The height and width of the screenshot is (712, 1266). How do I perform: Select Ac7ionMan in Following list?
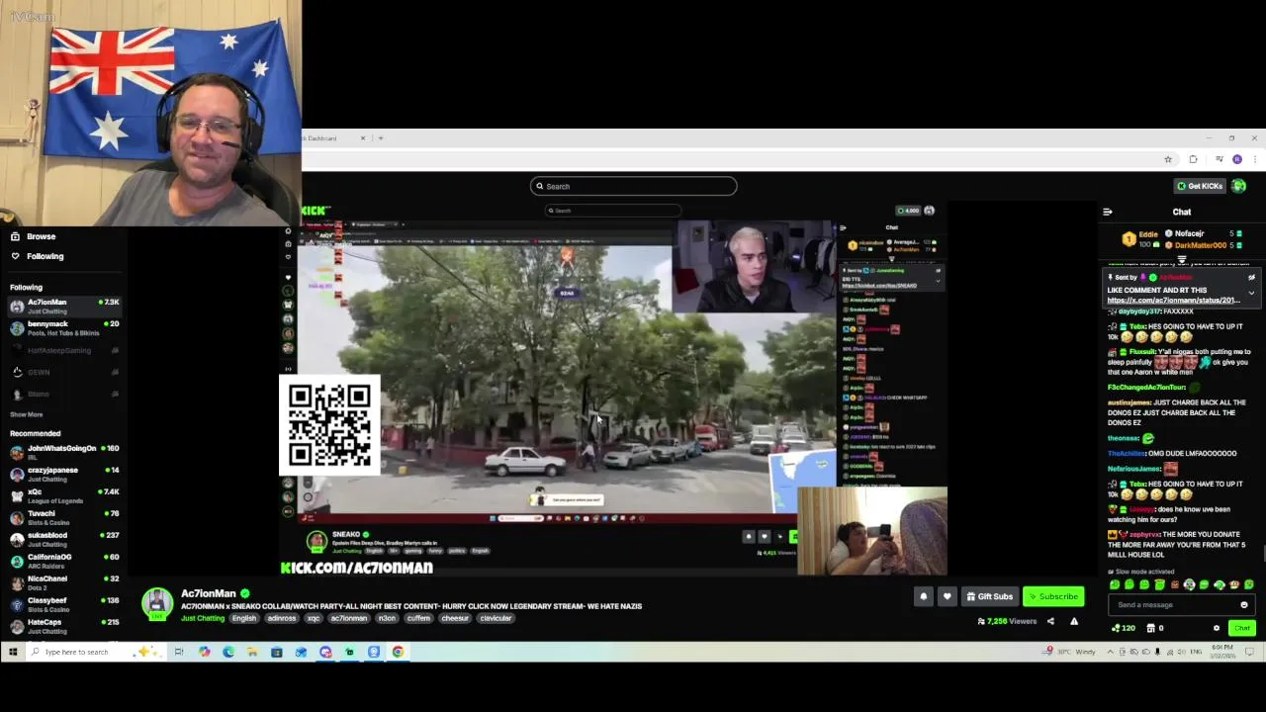(x=63, y=307)
